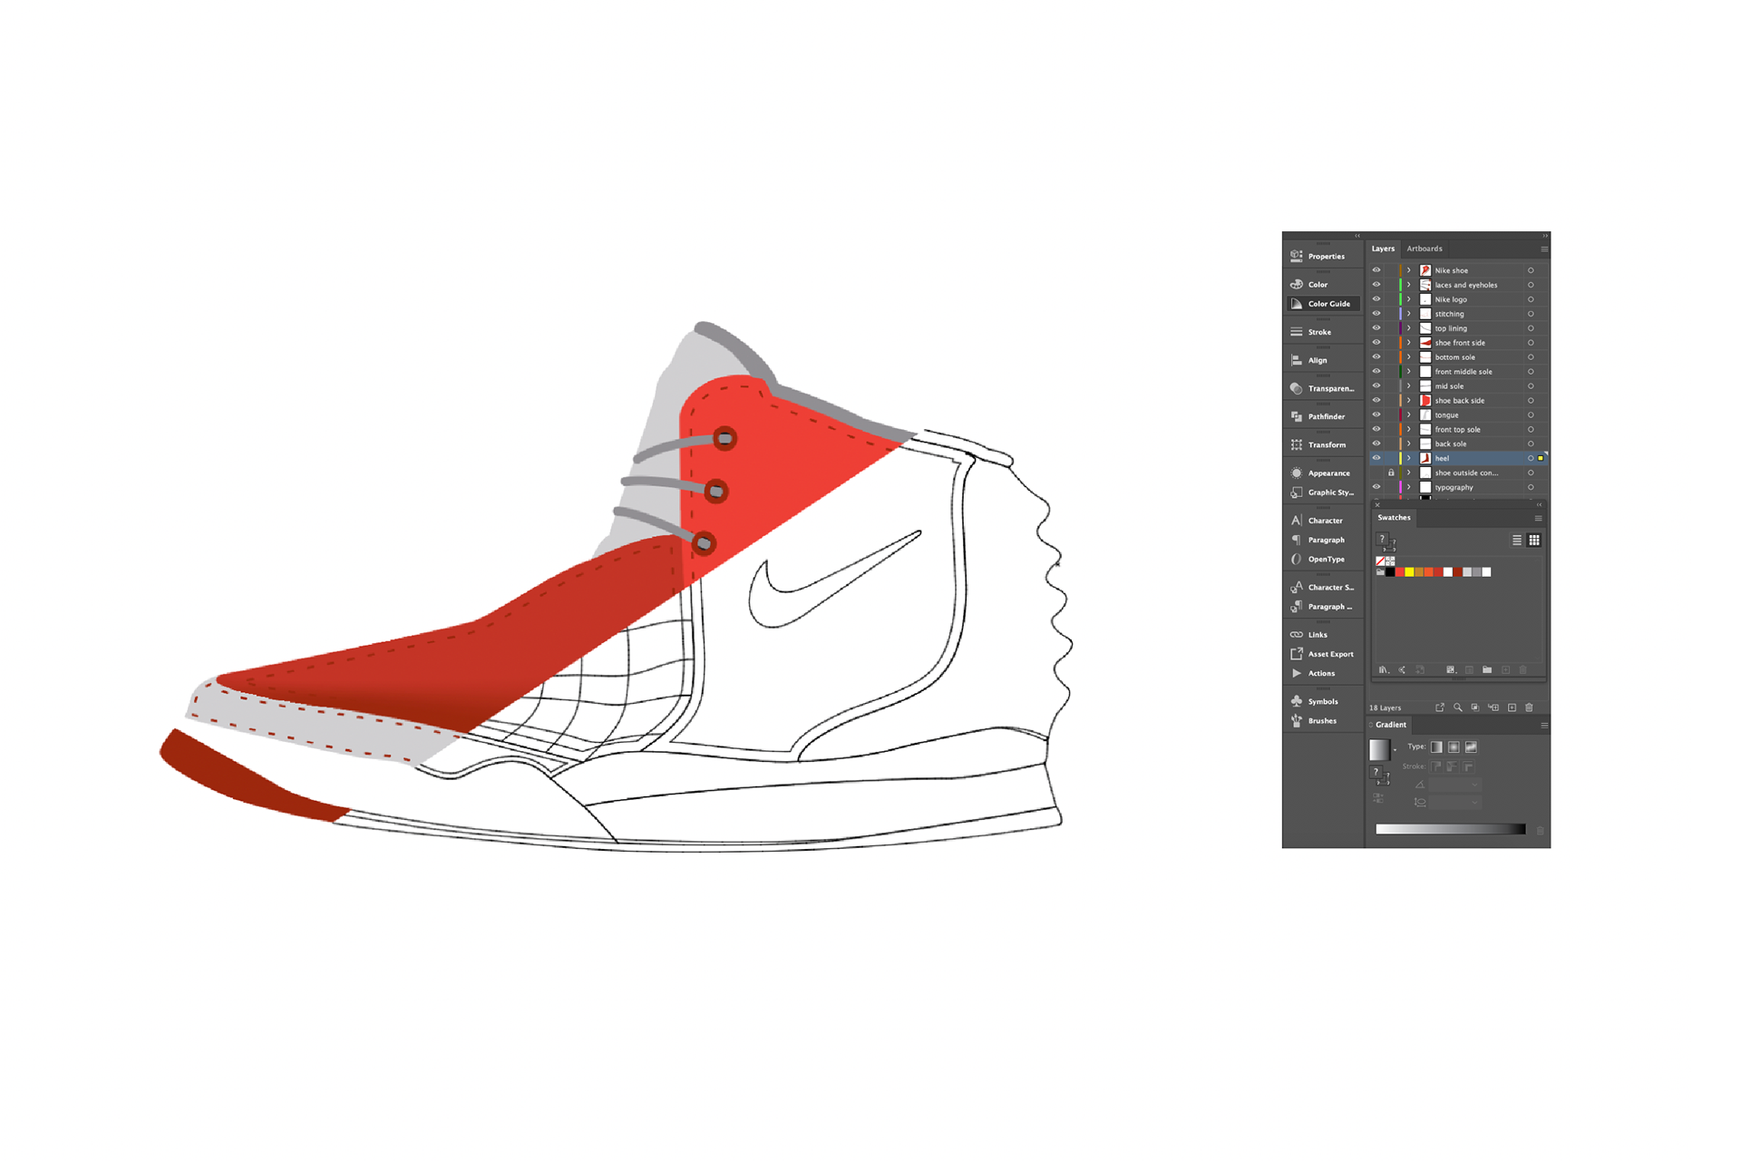Open the Transform panel

(1326, 444)
